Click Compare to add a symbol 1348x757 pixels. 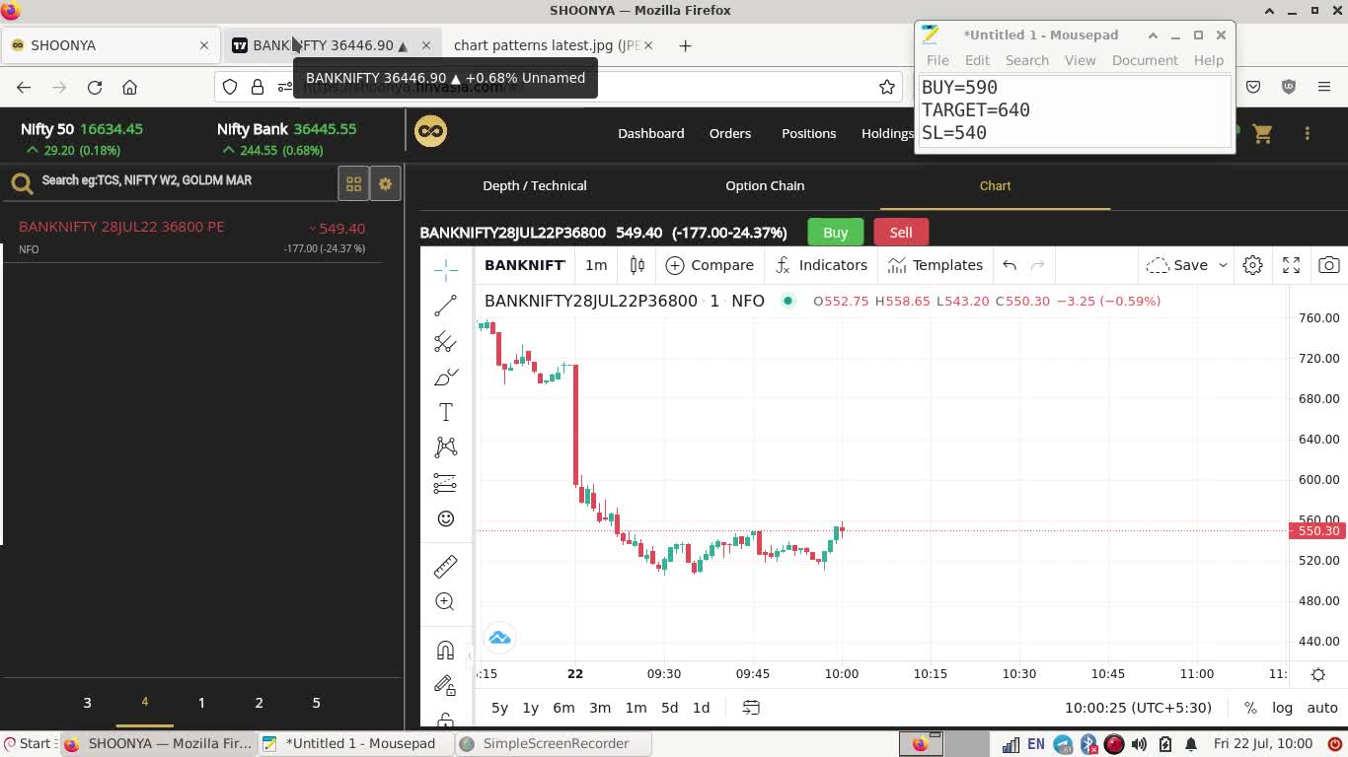[710, 265]
